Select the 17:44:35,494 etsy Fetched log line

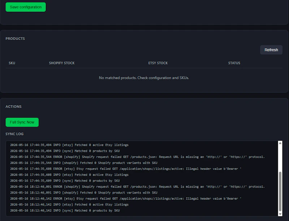point(69,145)
